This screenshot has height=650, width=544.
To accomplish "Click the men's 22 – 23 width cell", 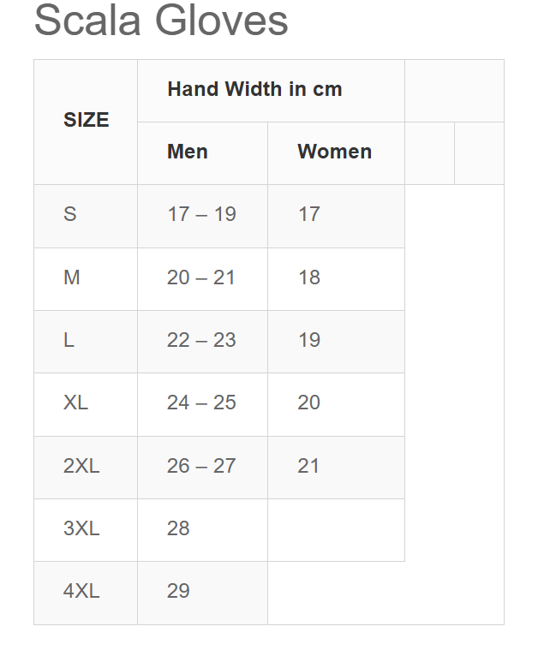I will pos(201,340).
